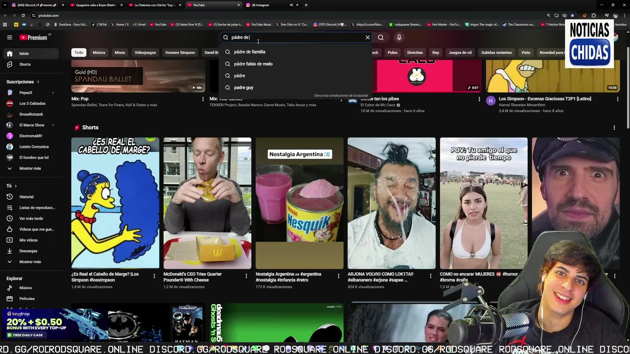Open options for Mix: Pop
Viewport: 630px width, 354px height.
[202, 99]
